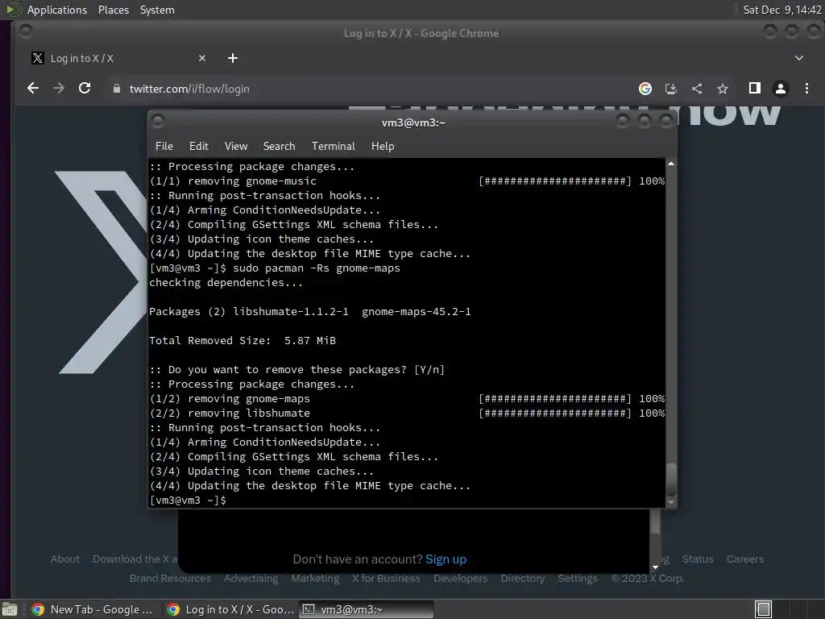Screen dimensions: 825x619
Task: Click the Google icon in the address bar
Action: pos(645,89)
